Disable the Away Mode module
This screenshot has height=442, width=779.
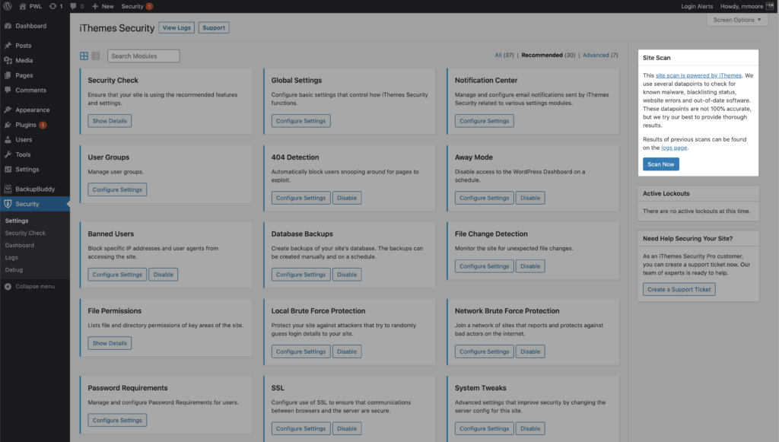point(530,198)
